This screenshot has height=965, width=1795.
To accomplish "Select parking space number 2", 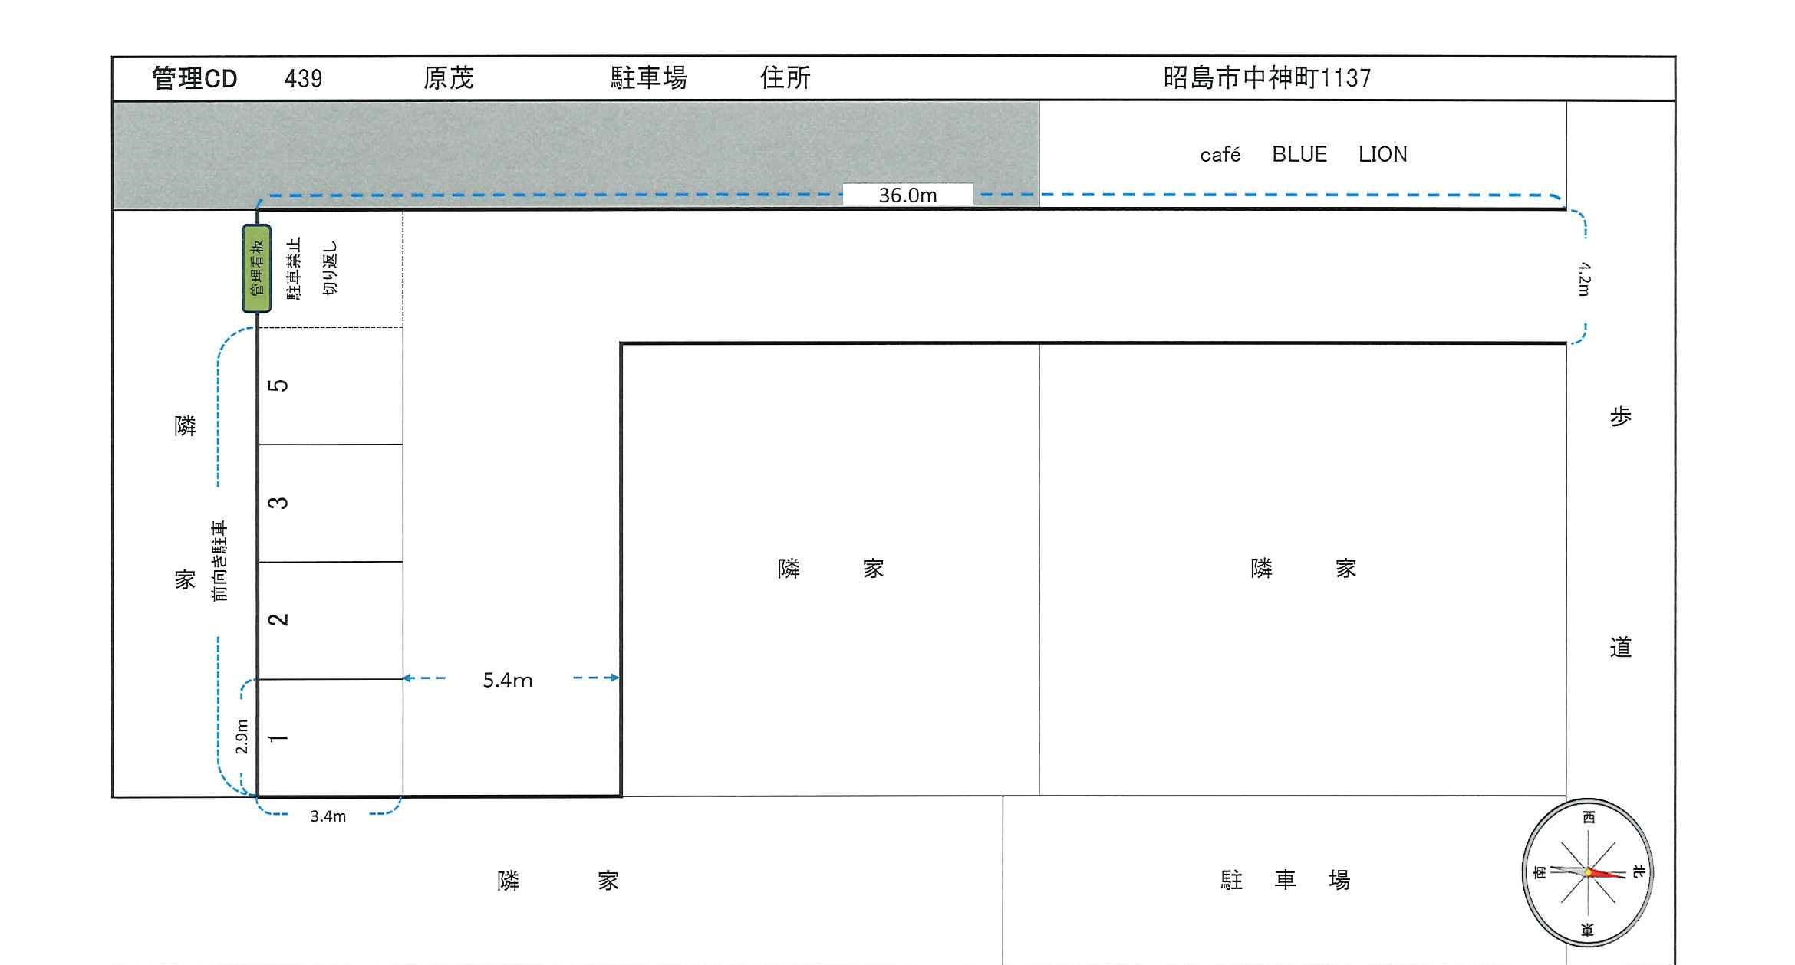I will click(x=280, y=621).
